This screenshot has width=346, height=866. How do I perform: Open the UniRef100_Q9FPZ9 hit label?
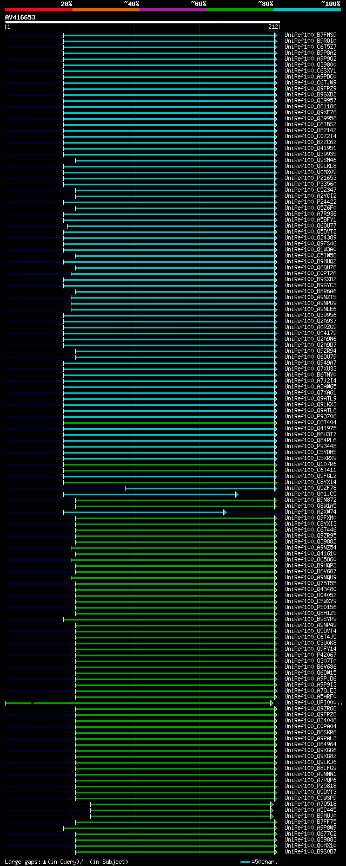310,88
